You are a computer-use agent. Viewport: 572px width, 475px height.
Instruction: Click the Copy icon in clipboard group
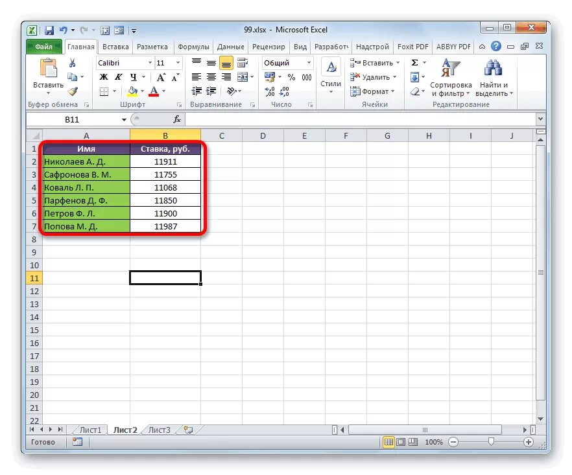click(72, 77)
